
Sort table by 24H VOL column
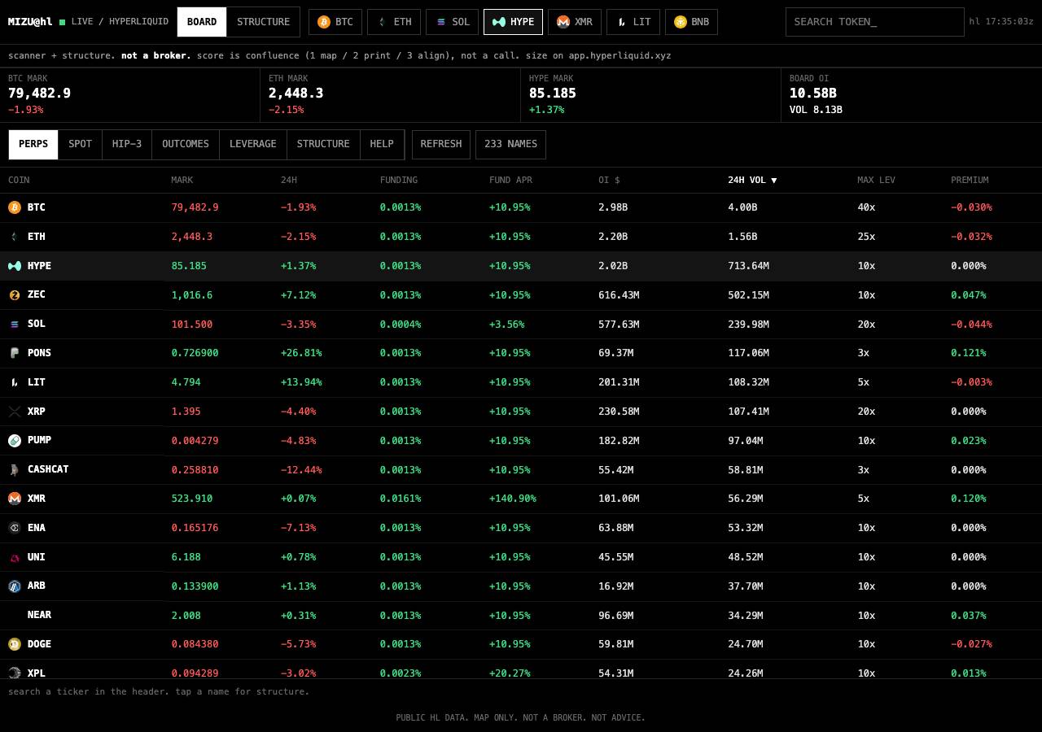pyautogui.click(x=752, y=180)
